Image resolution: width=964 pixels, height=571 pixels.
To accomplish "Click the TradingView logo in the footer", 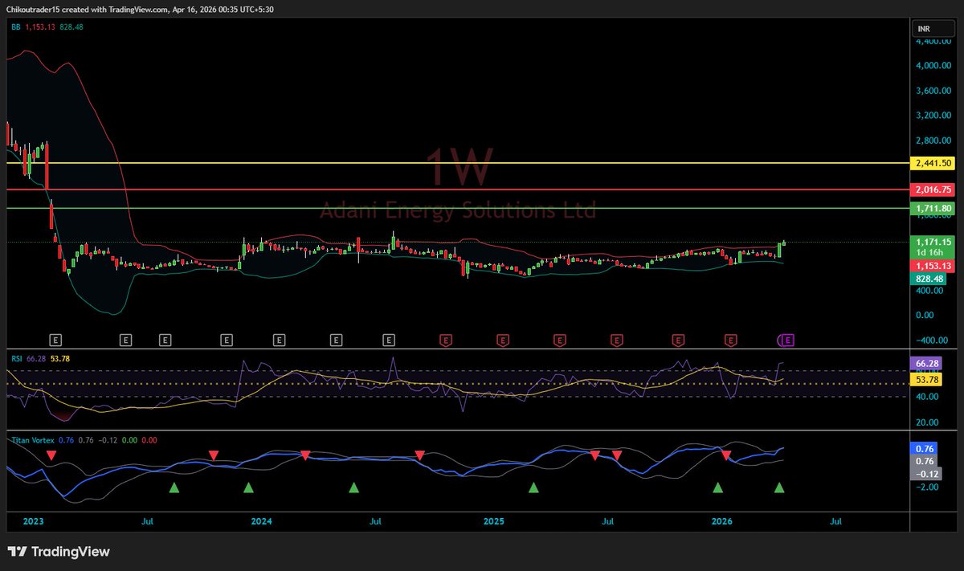I will click(59, 552).
